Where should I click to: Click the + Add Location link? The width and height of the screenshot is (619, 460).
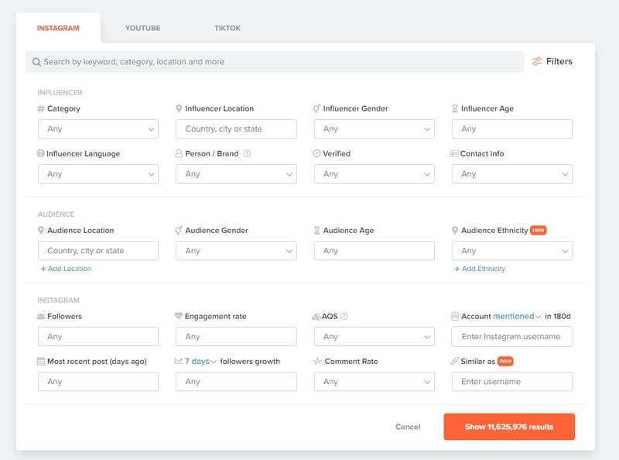point(66,269)
